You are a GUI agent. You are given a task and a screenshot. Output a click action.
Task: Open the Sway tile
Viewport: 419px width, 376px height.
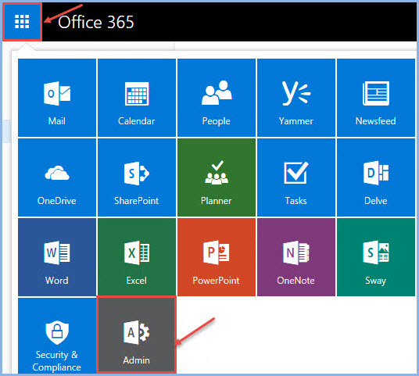pyautogui.click(x=376, y=257)
